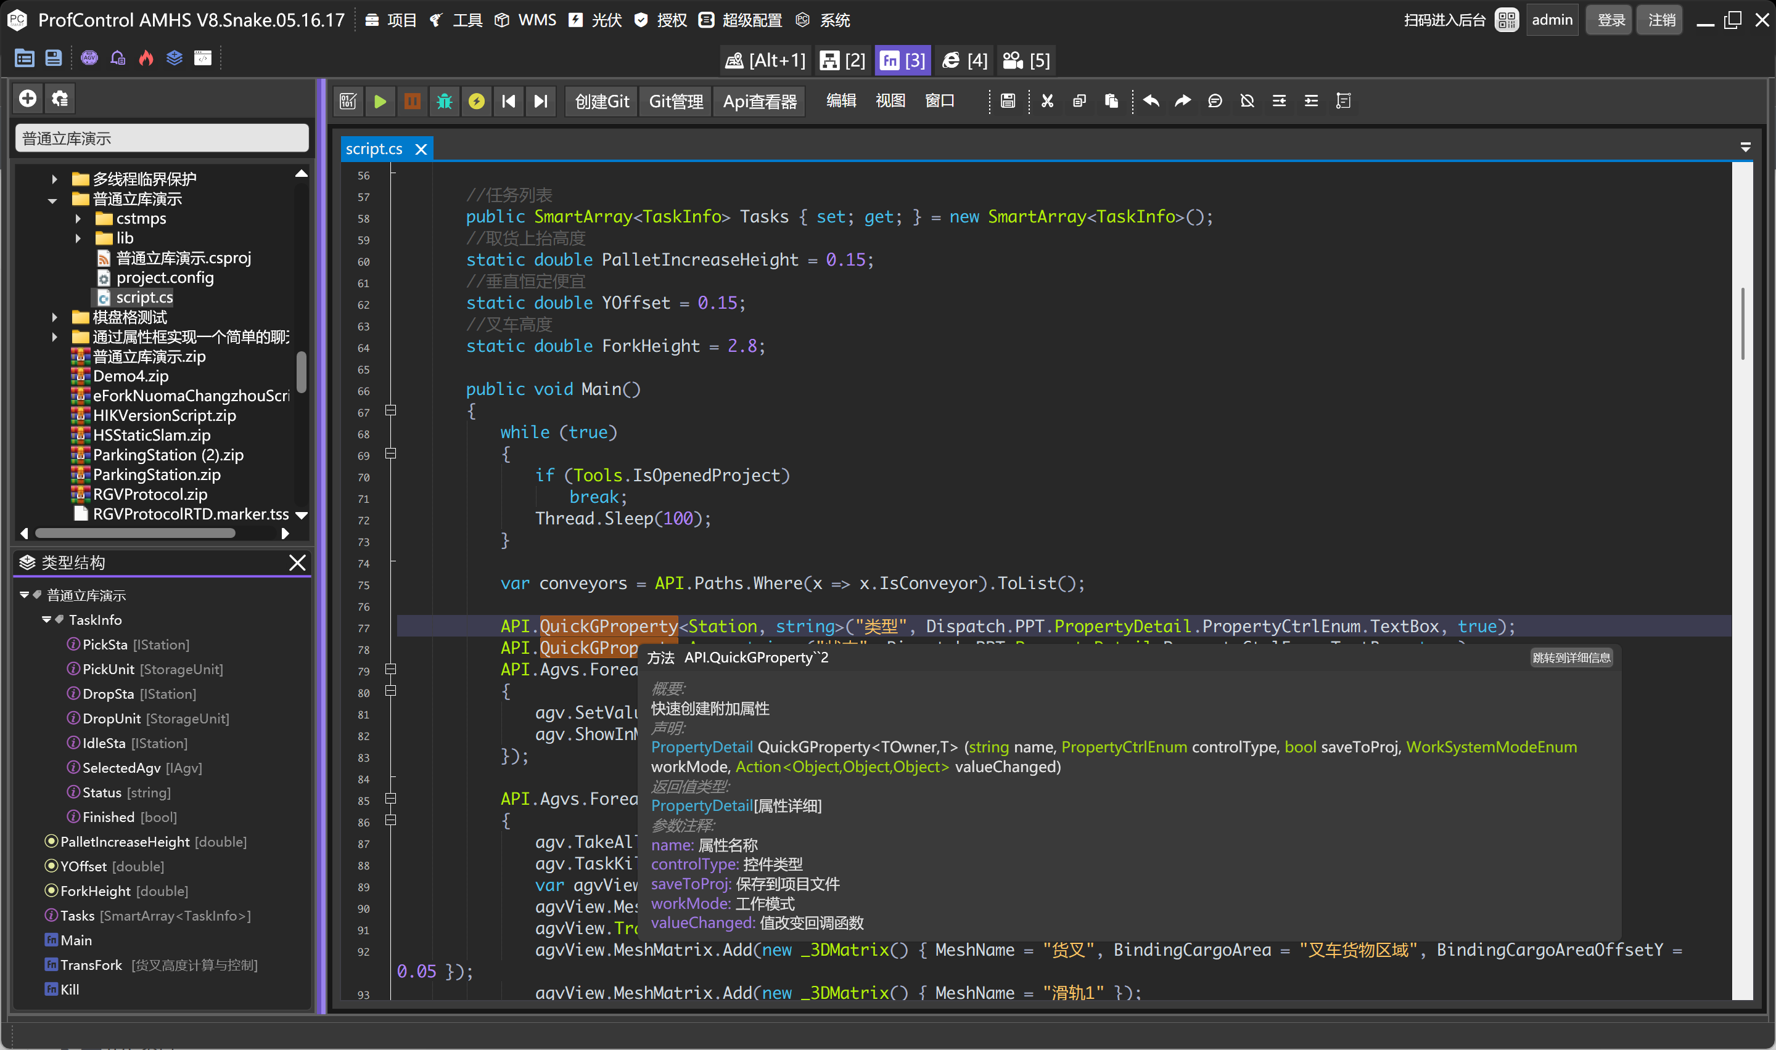Open the 跳转到详细信息 link in the tooltip
Screen dimensions: 1776x1050
click(x=1571, y=657)
